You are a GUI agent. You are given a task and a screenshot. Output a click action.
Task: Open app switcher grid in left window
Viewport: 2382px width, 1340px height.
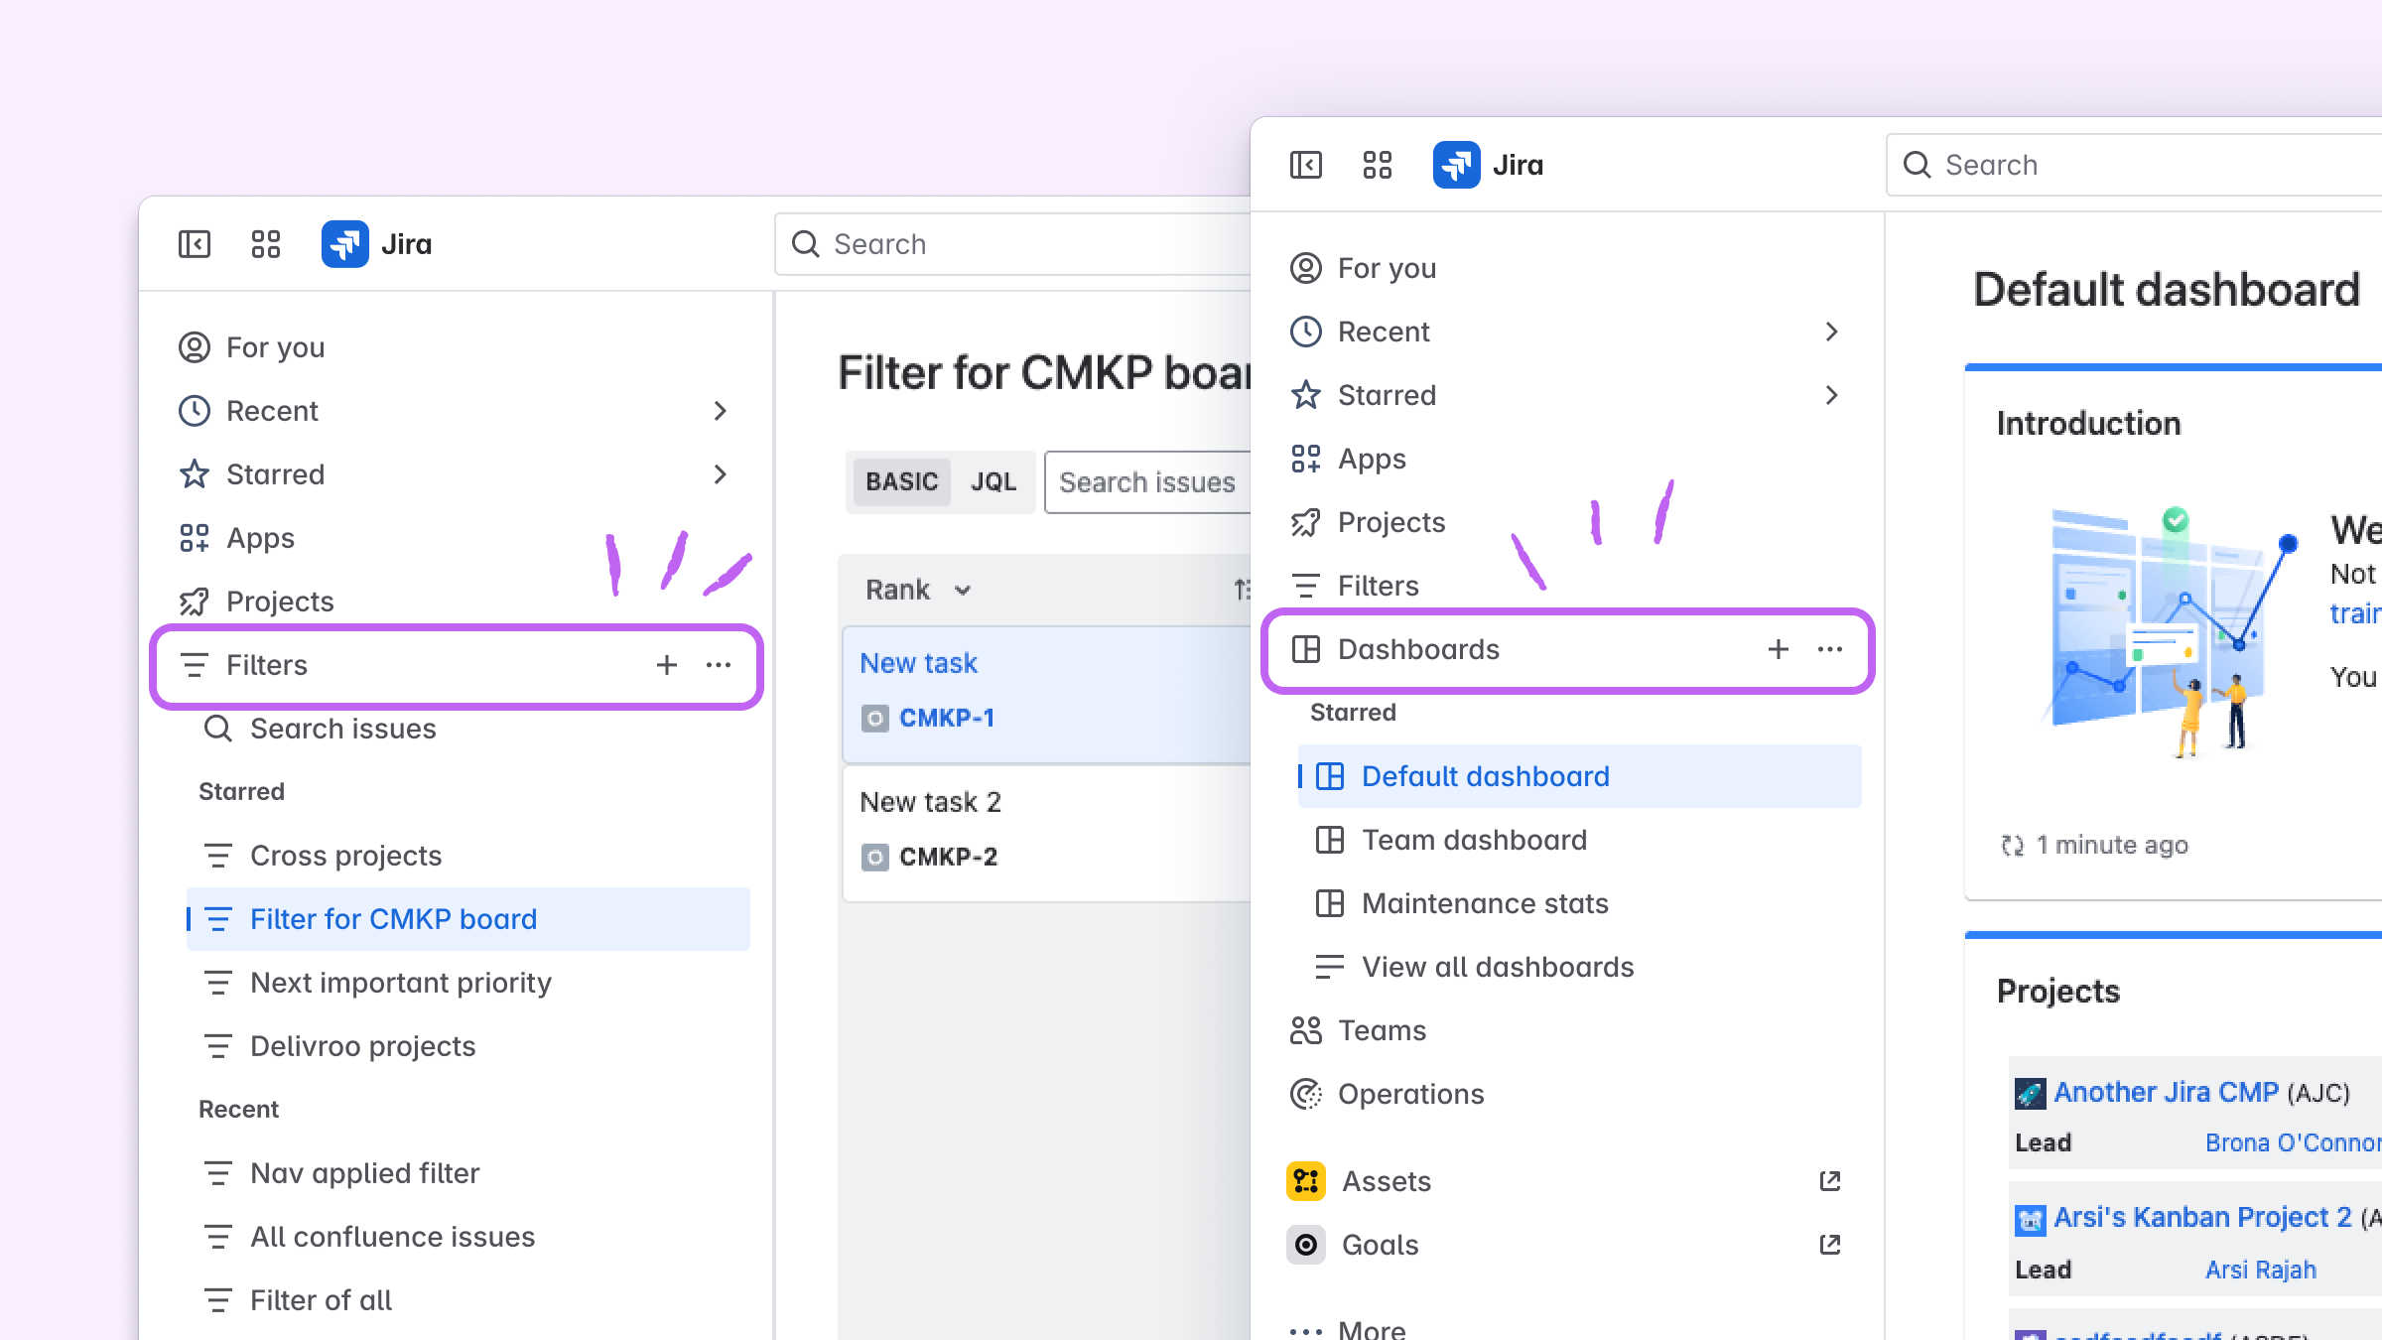pos(266,244)
